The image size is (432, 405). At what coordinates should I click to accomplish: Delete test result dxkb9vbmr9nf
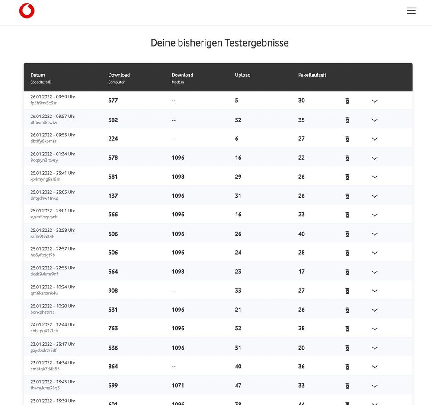pos(347,272)
